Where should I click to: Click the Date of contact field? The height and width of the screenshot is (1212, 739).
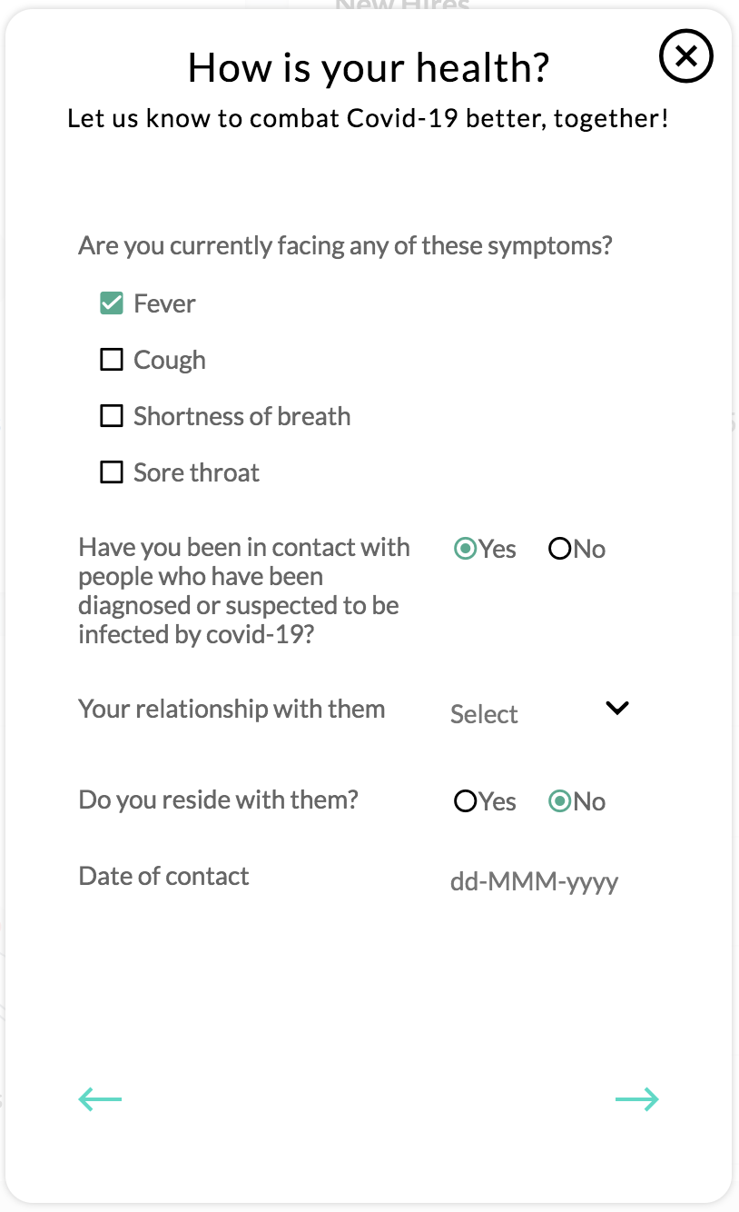point(535,881)
